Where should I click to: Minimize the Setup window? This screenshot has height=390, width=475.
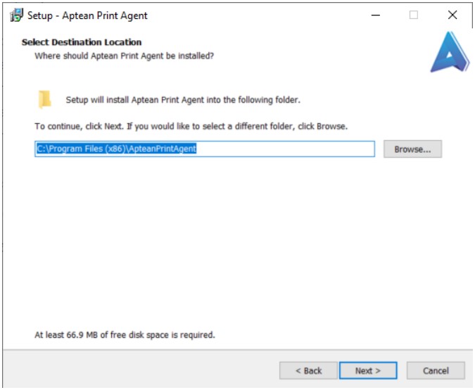376,15
